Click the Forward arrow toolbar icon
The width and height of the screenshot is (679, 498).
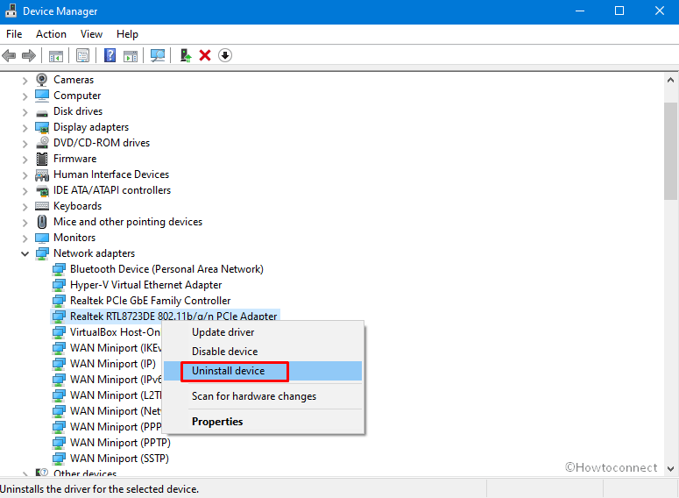pos(29,55)
